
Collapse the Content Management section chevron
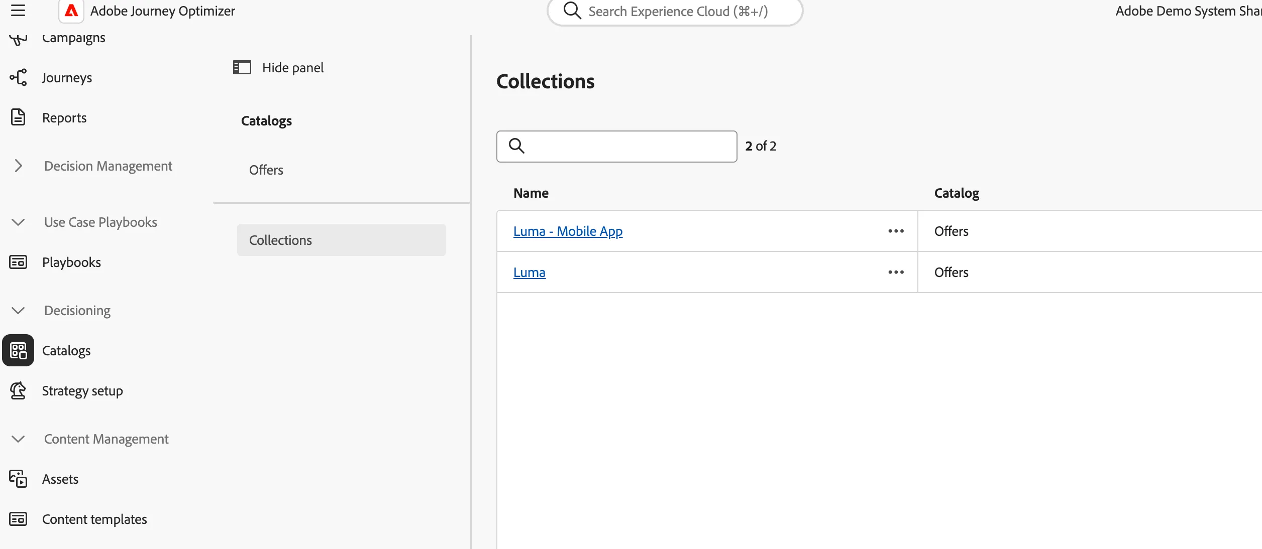pos(18,439)
